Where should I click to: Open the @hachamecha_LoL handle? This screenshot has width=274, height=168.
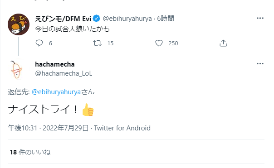[64, 73]
